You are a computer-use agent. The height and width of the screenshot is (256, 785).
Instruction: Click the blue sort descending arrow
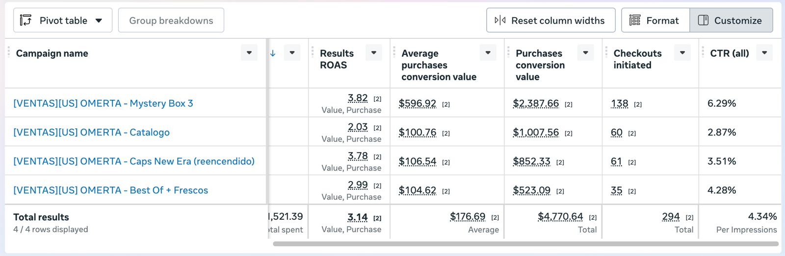click(x=273, y=53)
